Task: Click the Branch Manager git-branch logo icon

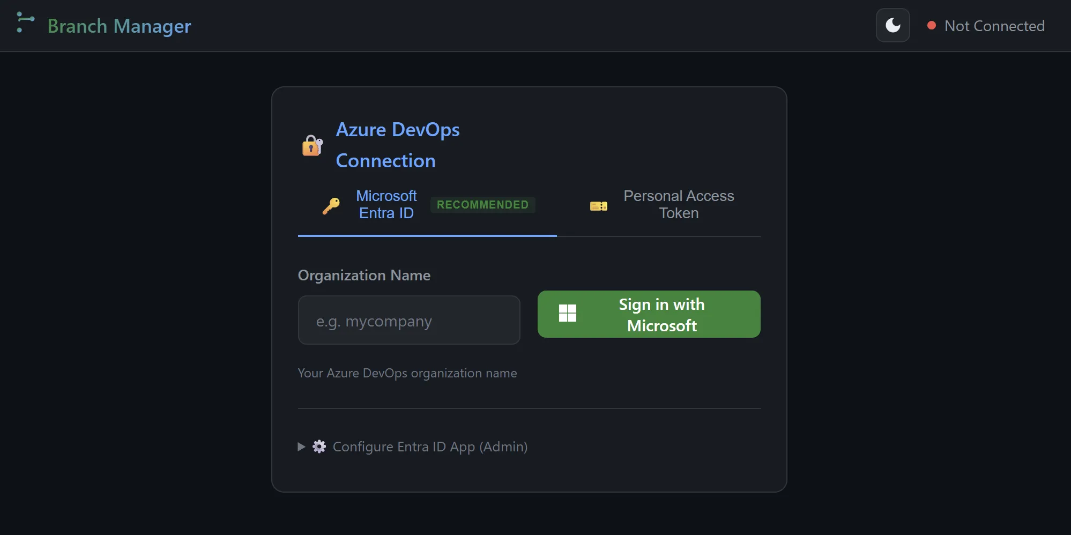Action: pos(25,23)
